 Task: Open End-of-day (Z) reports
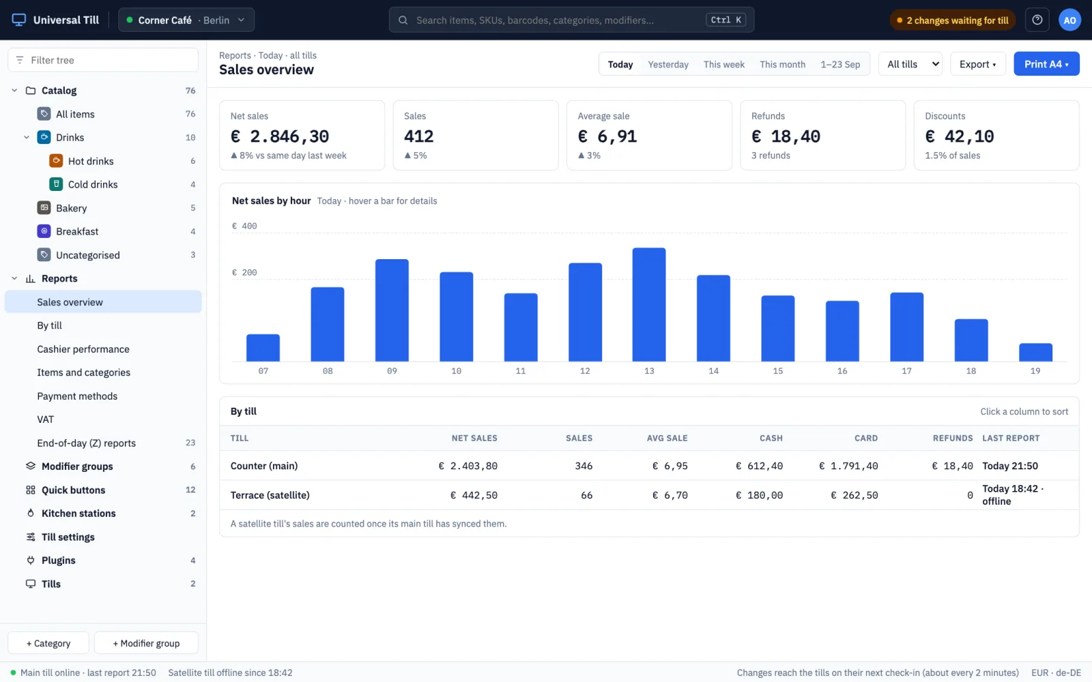[103, 443]
